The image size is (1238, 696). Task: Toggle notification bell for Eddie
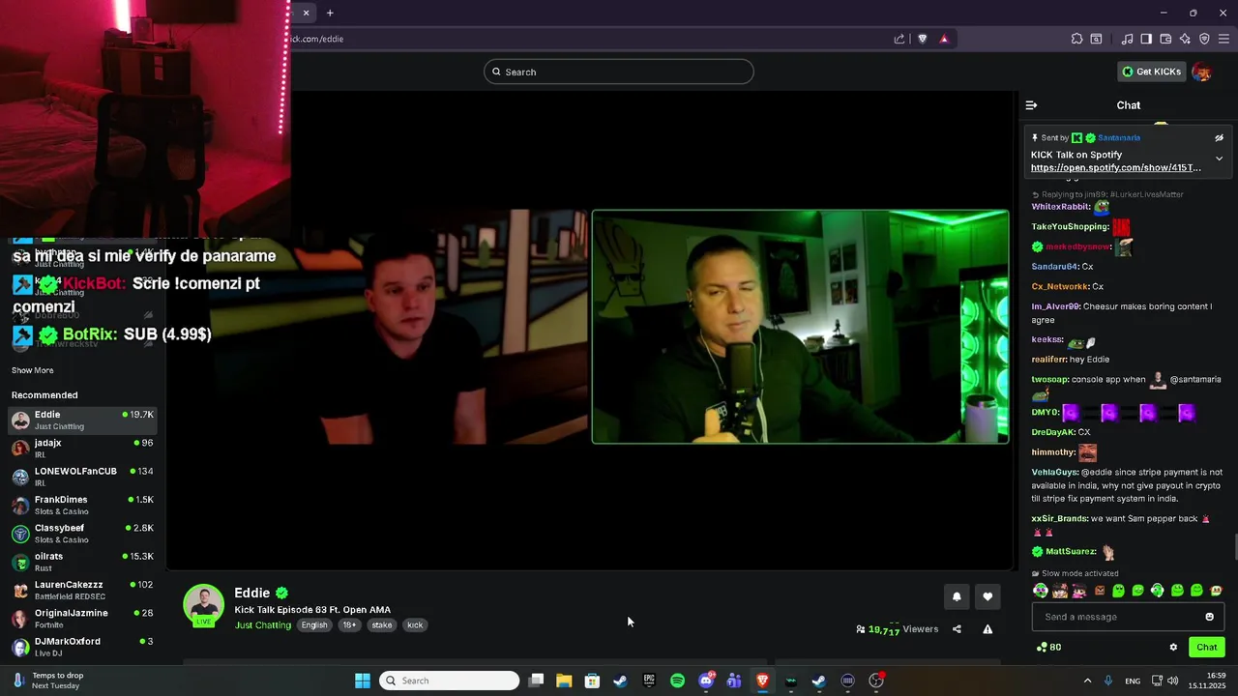[x=957, y=597]
